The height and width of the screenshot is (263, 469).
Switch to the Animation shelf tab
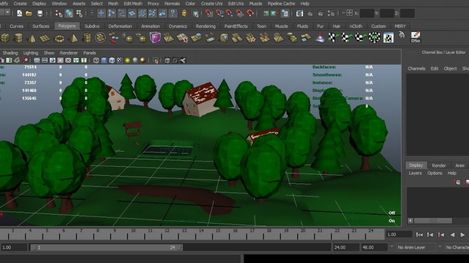[x=150, y=26]
